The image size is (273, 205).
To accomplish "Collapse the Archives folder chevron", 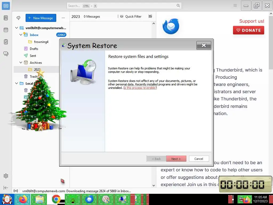I will [21, 62].
